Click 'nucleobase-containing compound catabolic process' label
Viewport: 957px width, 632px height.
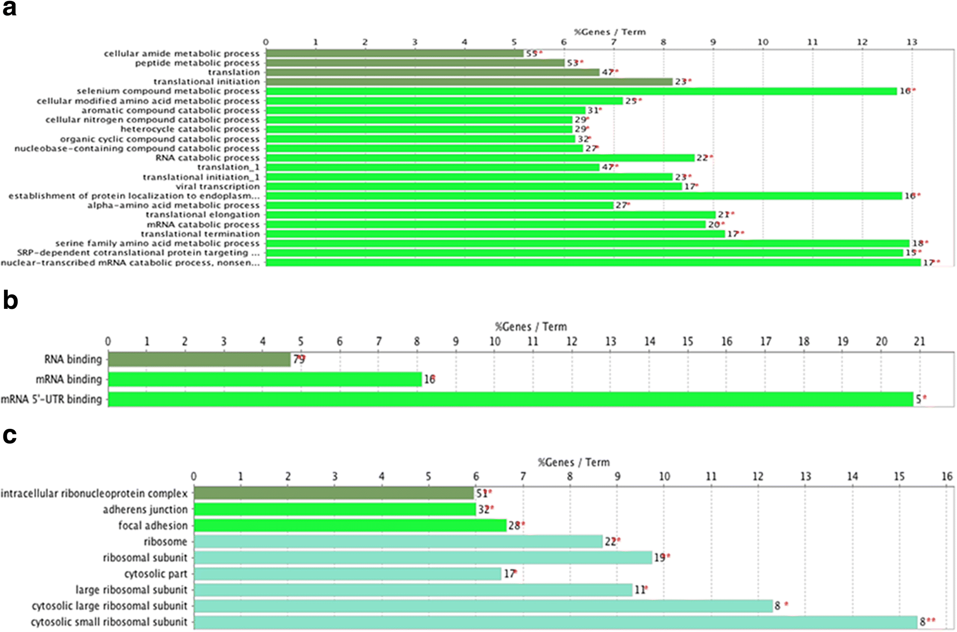click(137, 149)
